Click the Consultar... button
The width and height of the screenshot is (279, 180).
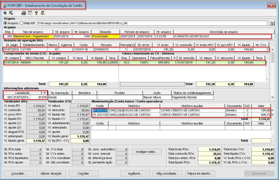19,173
